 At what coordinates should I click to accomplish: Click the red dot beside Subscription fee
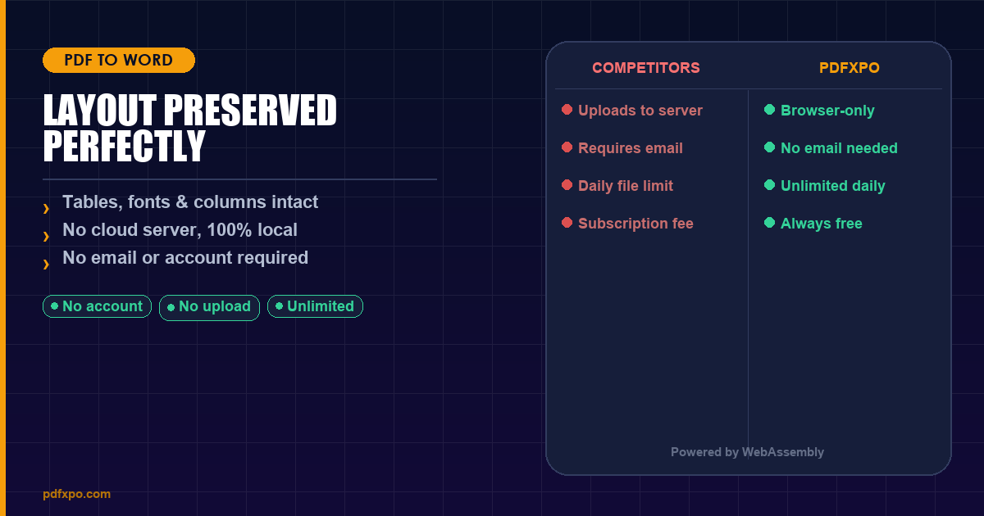tap(567, 223)
